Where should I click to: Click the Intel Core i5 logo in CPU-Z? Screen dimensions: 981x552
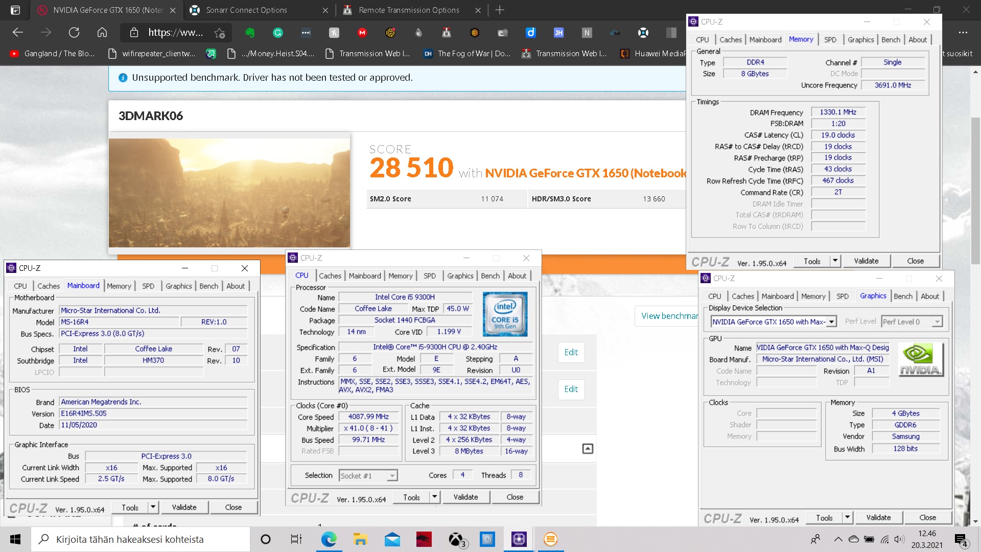pos(505,314)
